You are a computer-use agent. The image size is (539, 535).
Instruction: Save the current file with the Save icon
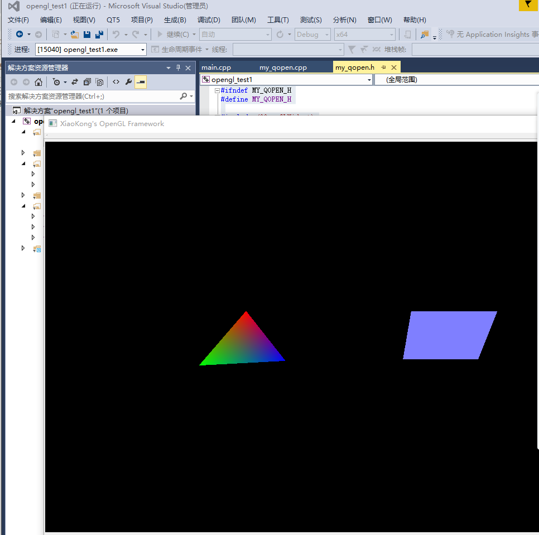(87, 35)
